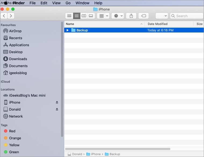Sort by the Size column
The image size is (204, 157).
click(199, 24)
